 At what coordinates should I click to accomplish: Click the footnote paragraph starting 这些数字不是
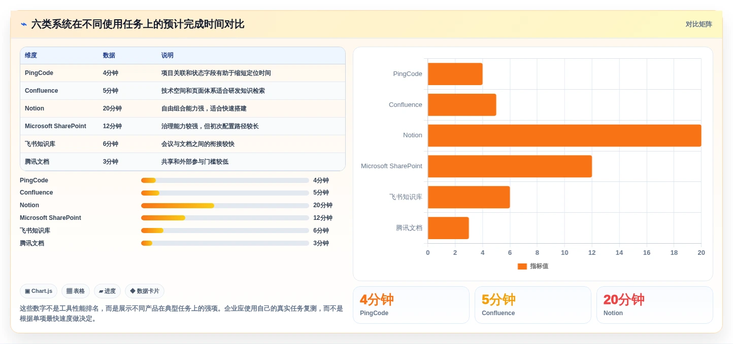tap(182, 314)
